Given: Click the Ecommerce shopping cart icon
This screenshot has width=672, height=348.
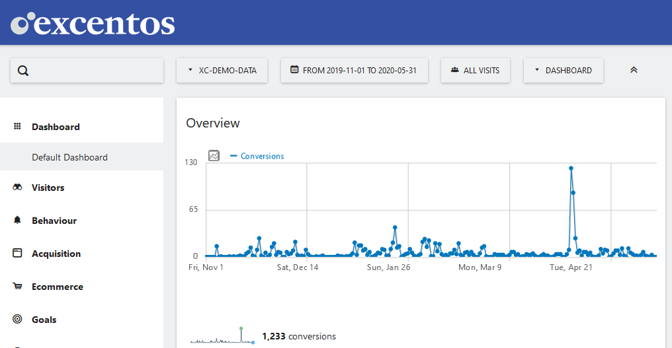Looking at the screenshot, I should pos(18,287).
